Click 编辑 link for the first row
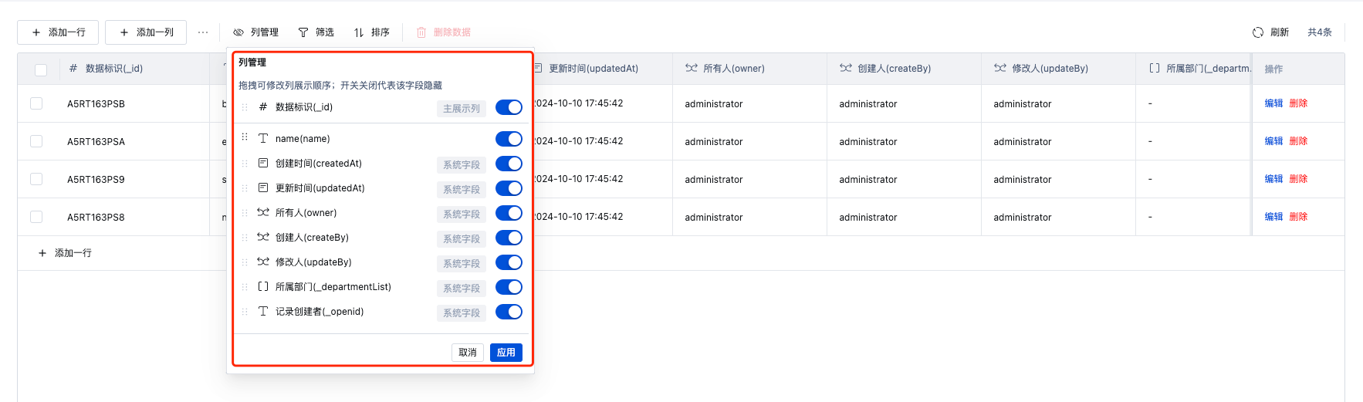 1273,103
